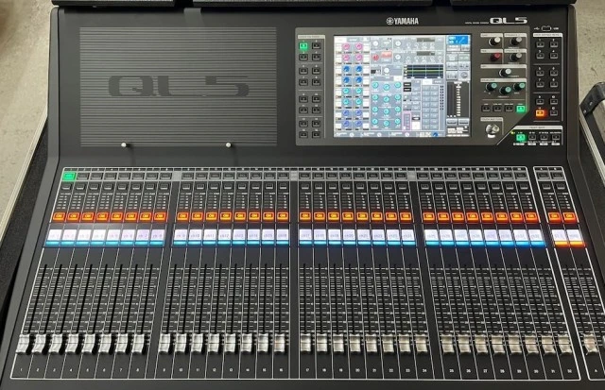Select the fader for channel 32
The height and width of the screenshot is (390, 605).
[x=565, y=345]
